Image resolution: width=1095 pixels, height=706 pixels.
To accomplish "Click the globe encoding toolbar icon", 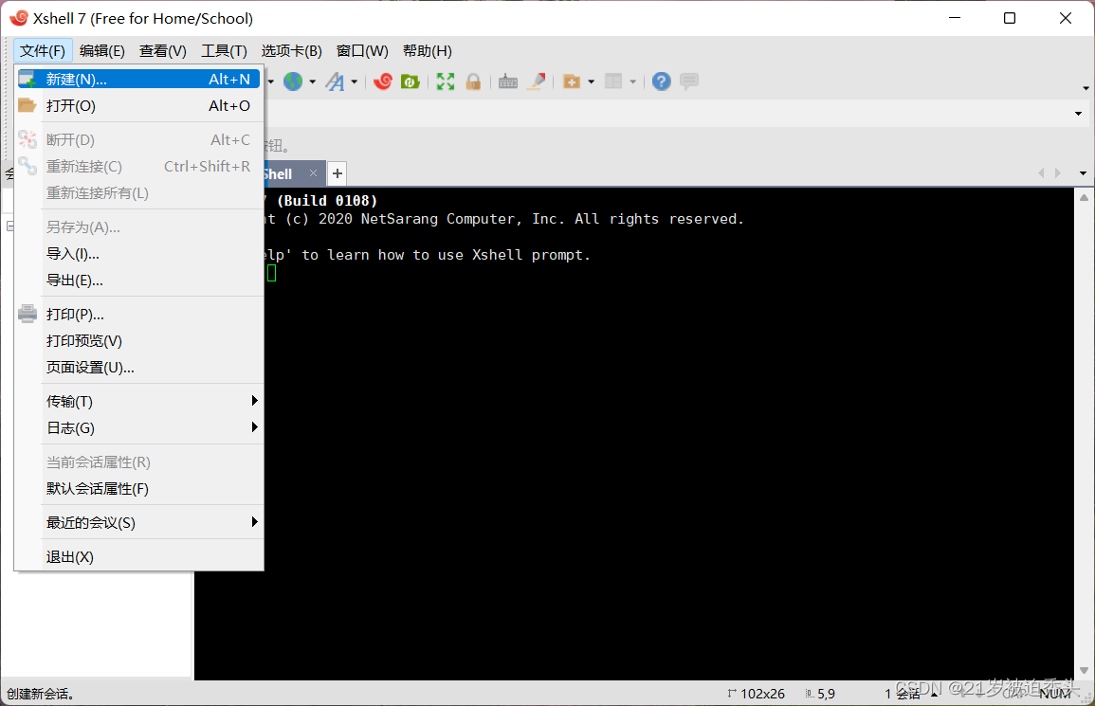I will click(x=293, y=81).
